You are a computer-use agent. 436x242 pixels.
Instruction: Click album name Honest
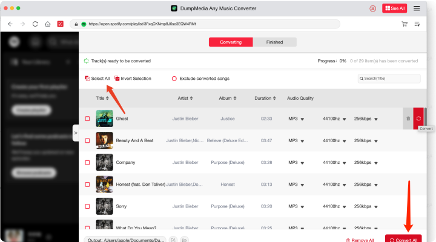coord(228,184)
